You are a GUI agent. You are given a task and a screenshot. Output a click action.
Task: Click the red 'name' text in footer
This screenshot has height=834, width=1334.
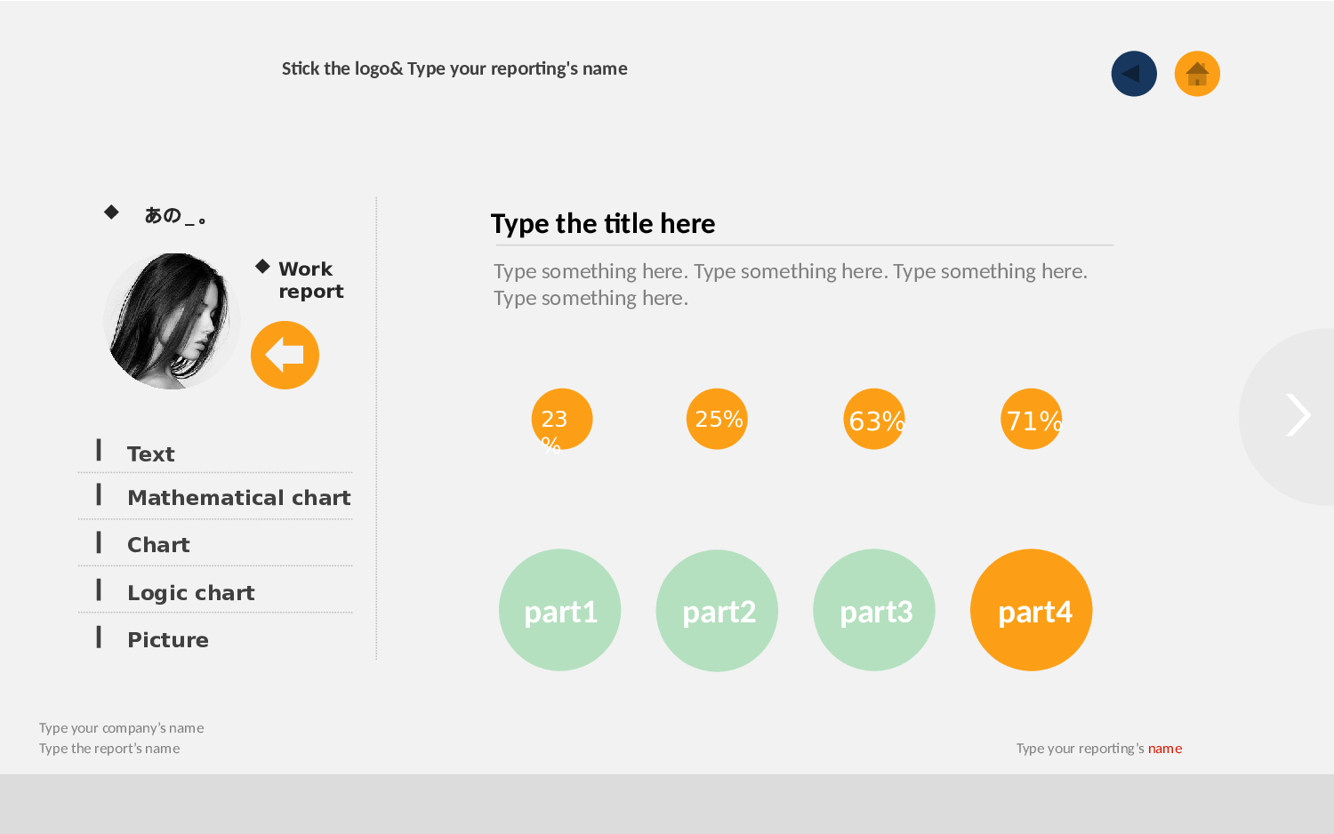(x=1165, y=749)
